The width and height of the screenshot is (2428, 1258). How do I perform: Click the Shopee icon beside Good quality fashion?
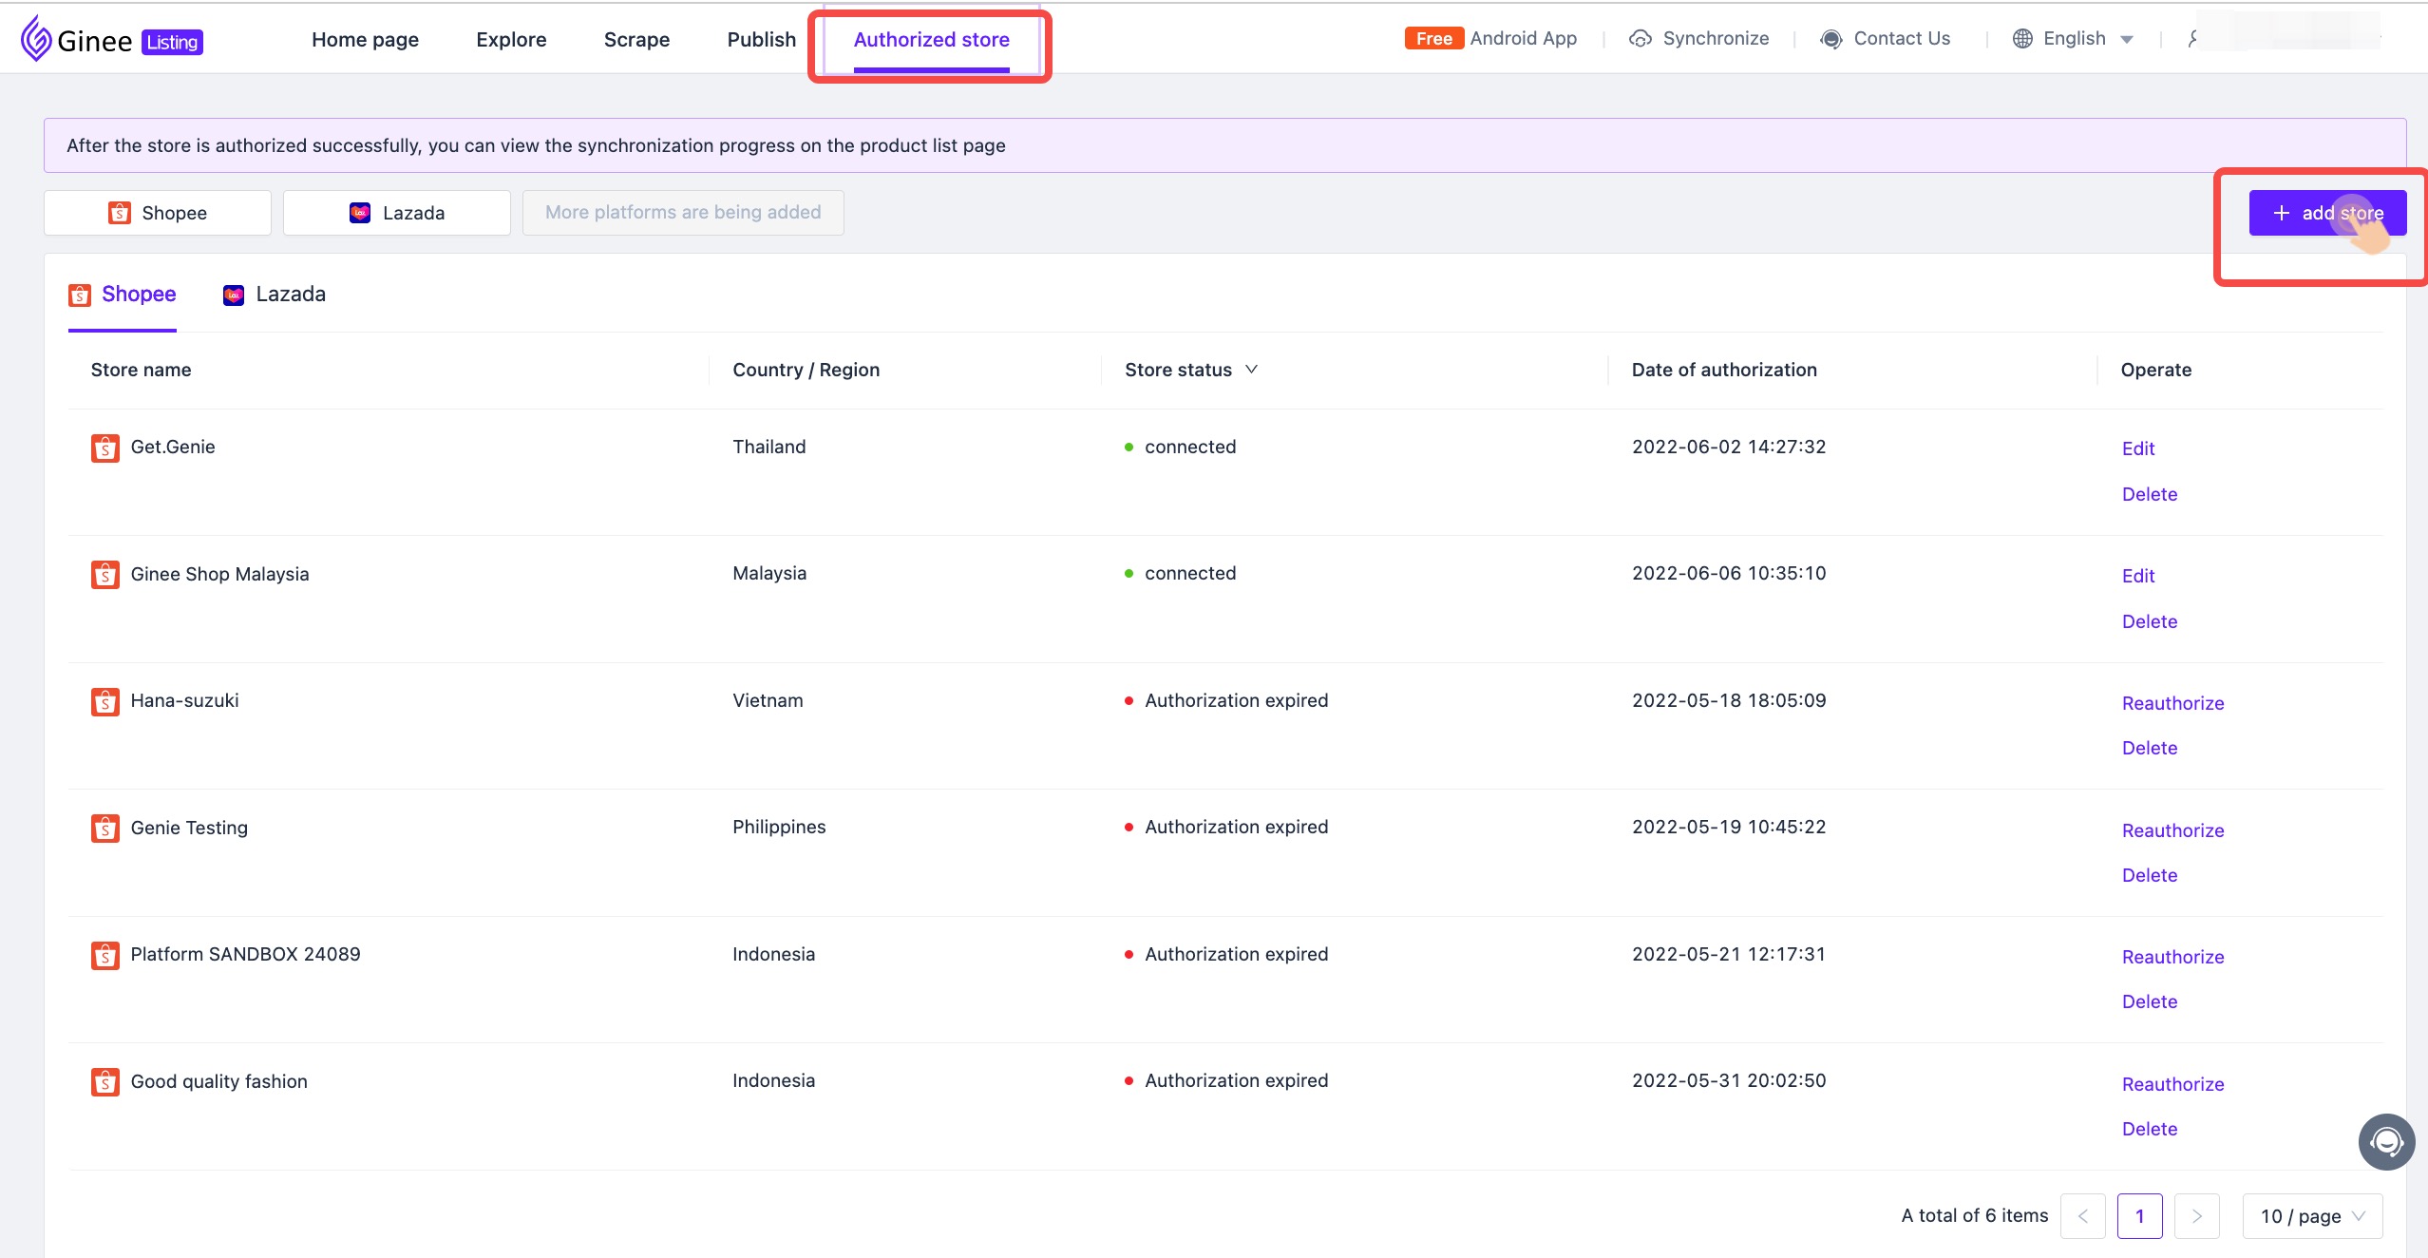(104, 1082)
